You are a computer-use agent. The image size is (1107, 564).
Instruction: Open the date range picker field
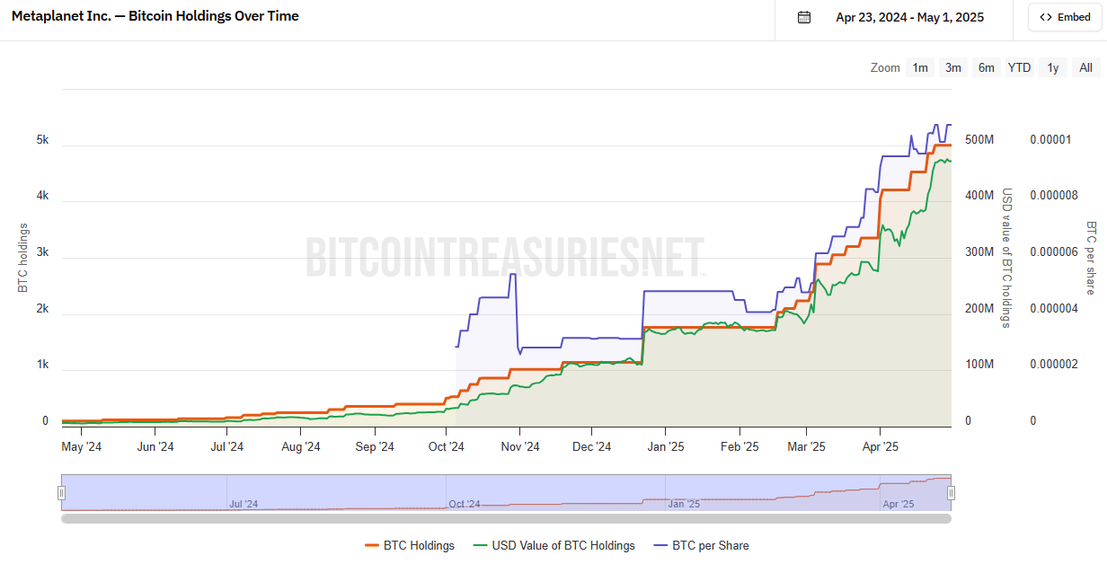point(909,17)
